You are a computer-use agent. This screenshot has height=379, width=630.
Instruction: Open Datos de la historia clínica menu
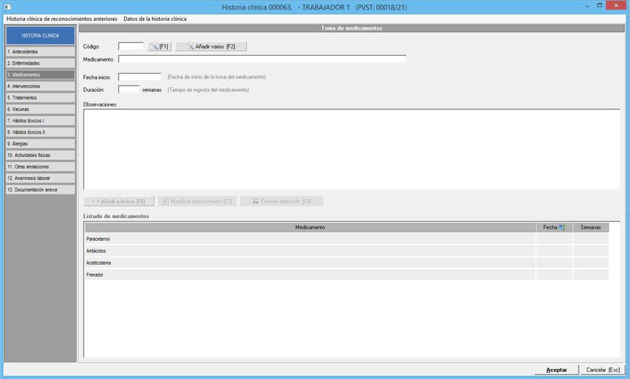coord(155,19)
